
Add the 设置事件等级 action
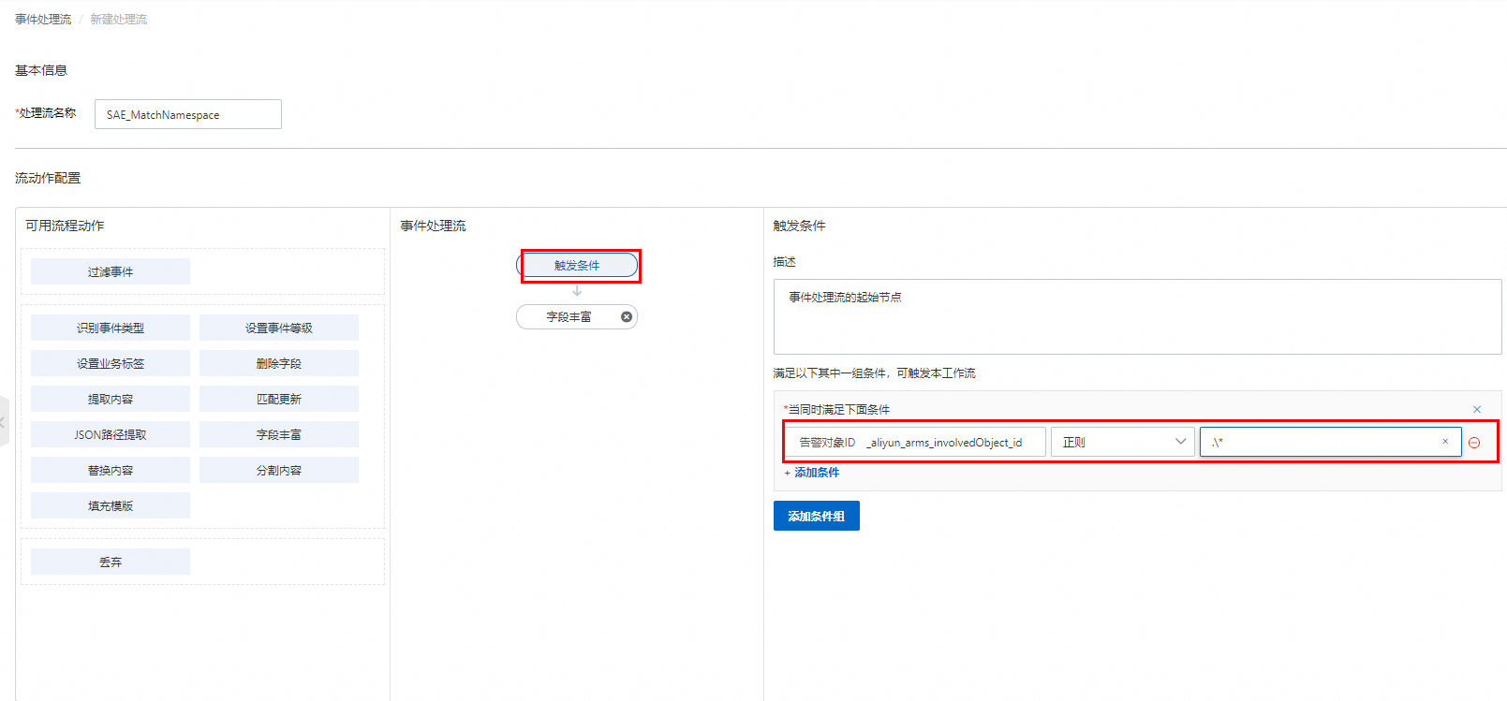[x=279, y=328]
